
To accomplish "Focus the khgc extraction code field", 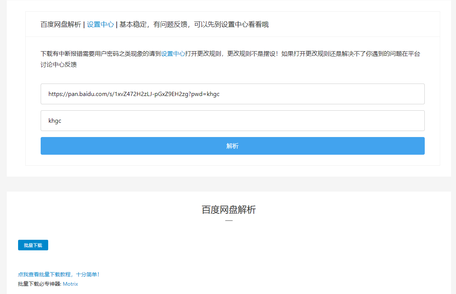I will tap(233, 121).
